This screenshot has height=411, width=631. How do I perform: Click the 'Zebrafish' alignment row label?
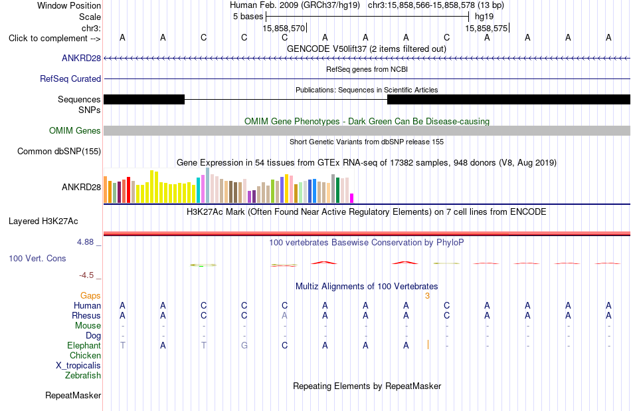point(83,375)
